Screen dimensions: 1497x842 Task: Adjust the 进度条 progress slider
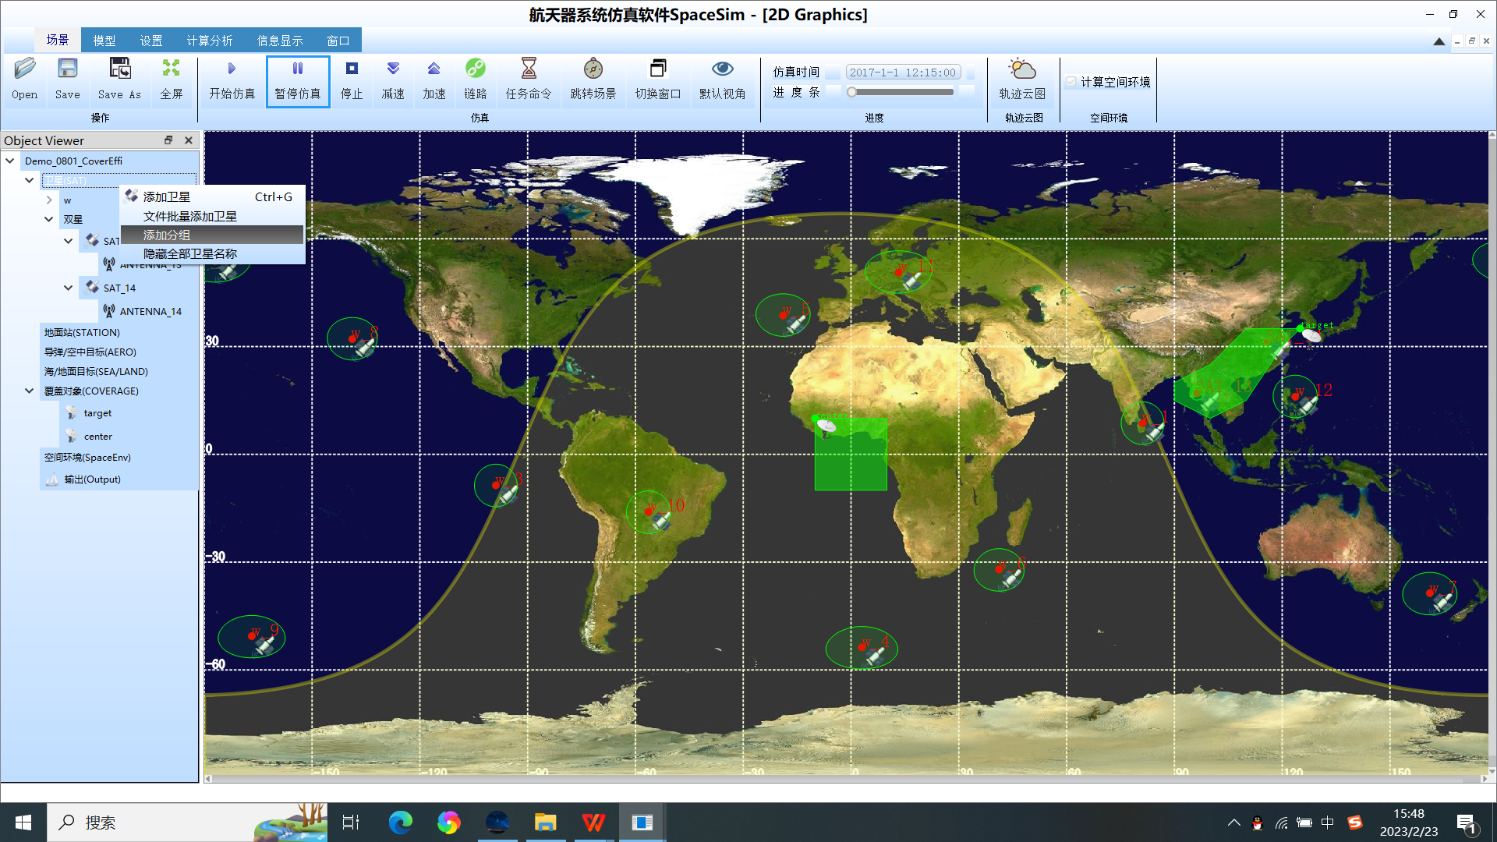pyautogui.click(x=900, y=92)
